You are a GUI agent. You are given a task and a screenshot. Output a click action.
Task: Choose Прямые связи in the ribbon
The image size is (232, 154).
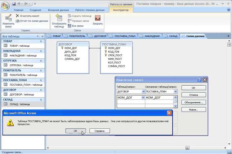tap(79, 21)
